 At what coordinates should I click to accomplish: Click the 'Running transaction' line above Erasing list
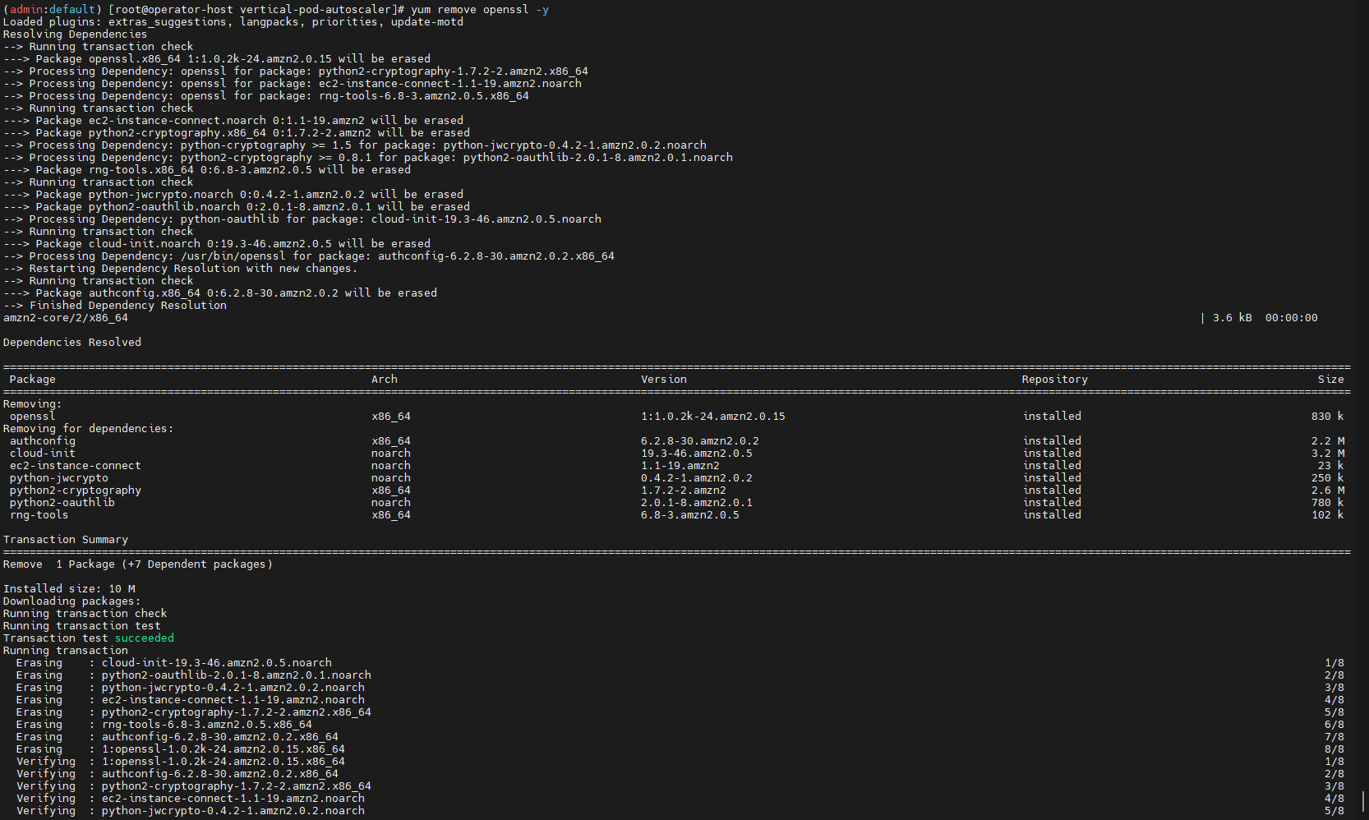pyautogui.click(x=66, y=651)
